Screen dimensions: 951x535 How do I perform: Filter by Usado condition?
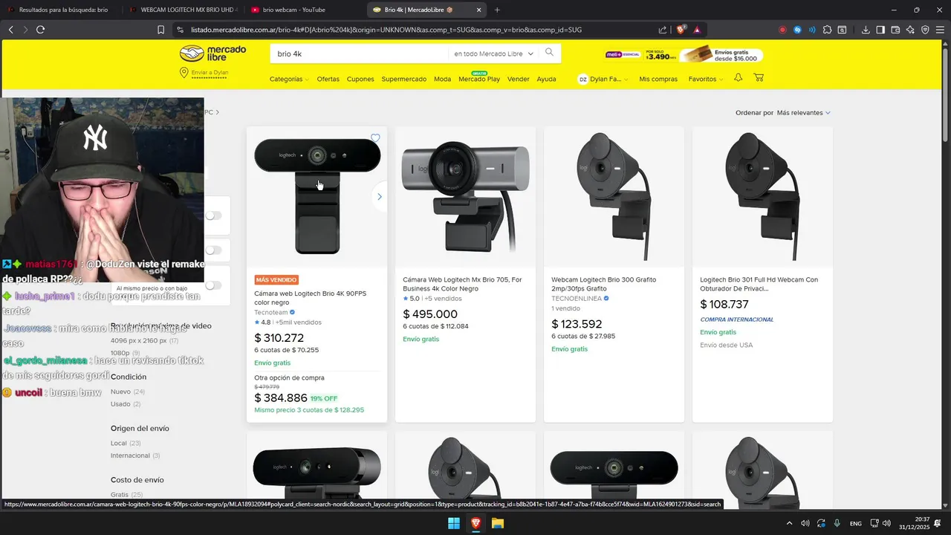coord(125,404)
